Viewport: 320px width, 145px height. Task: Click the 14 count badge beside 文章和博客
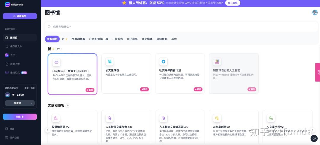[68, 106]
